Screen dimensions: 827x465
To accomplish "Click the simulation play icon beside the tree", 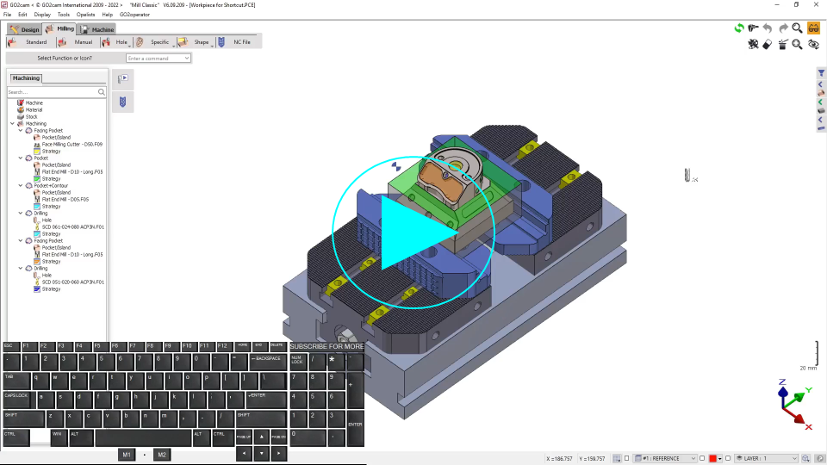I will click(122, 78).
